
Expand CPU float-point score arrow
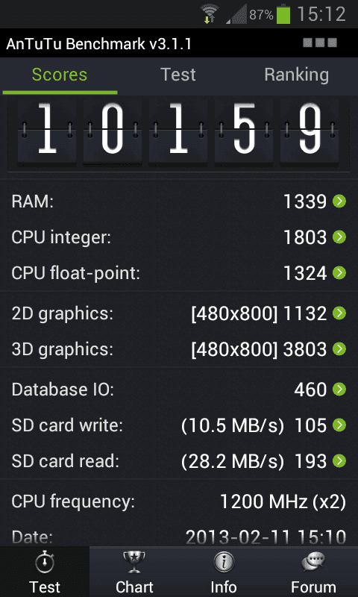(x=339, y=272)
